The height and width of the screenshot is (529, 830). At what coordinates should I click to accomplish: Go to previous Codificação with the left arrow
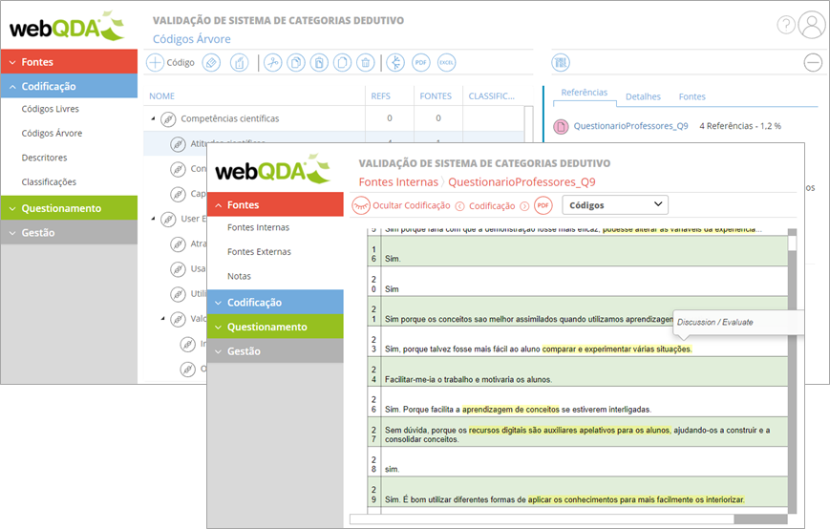tap(460, 206)
